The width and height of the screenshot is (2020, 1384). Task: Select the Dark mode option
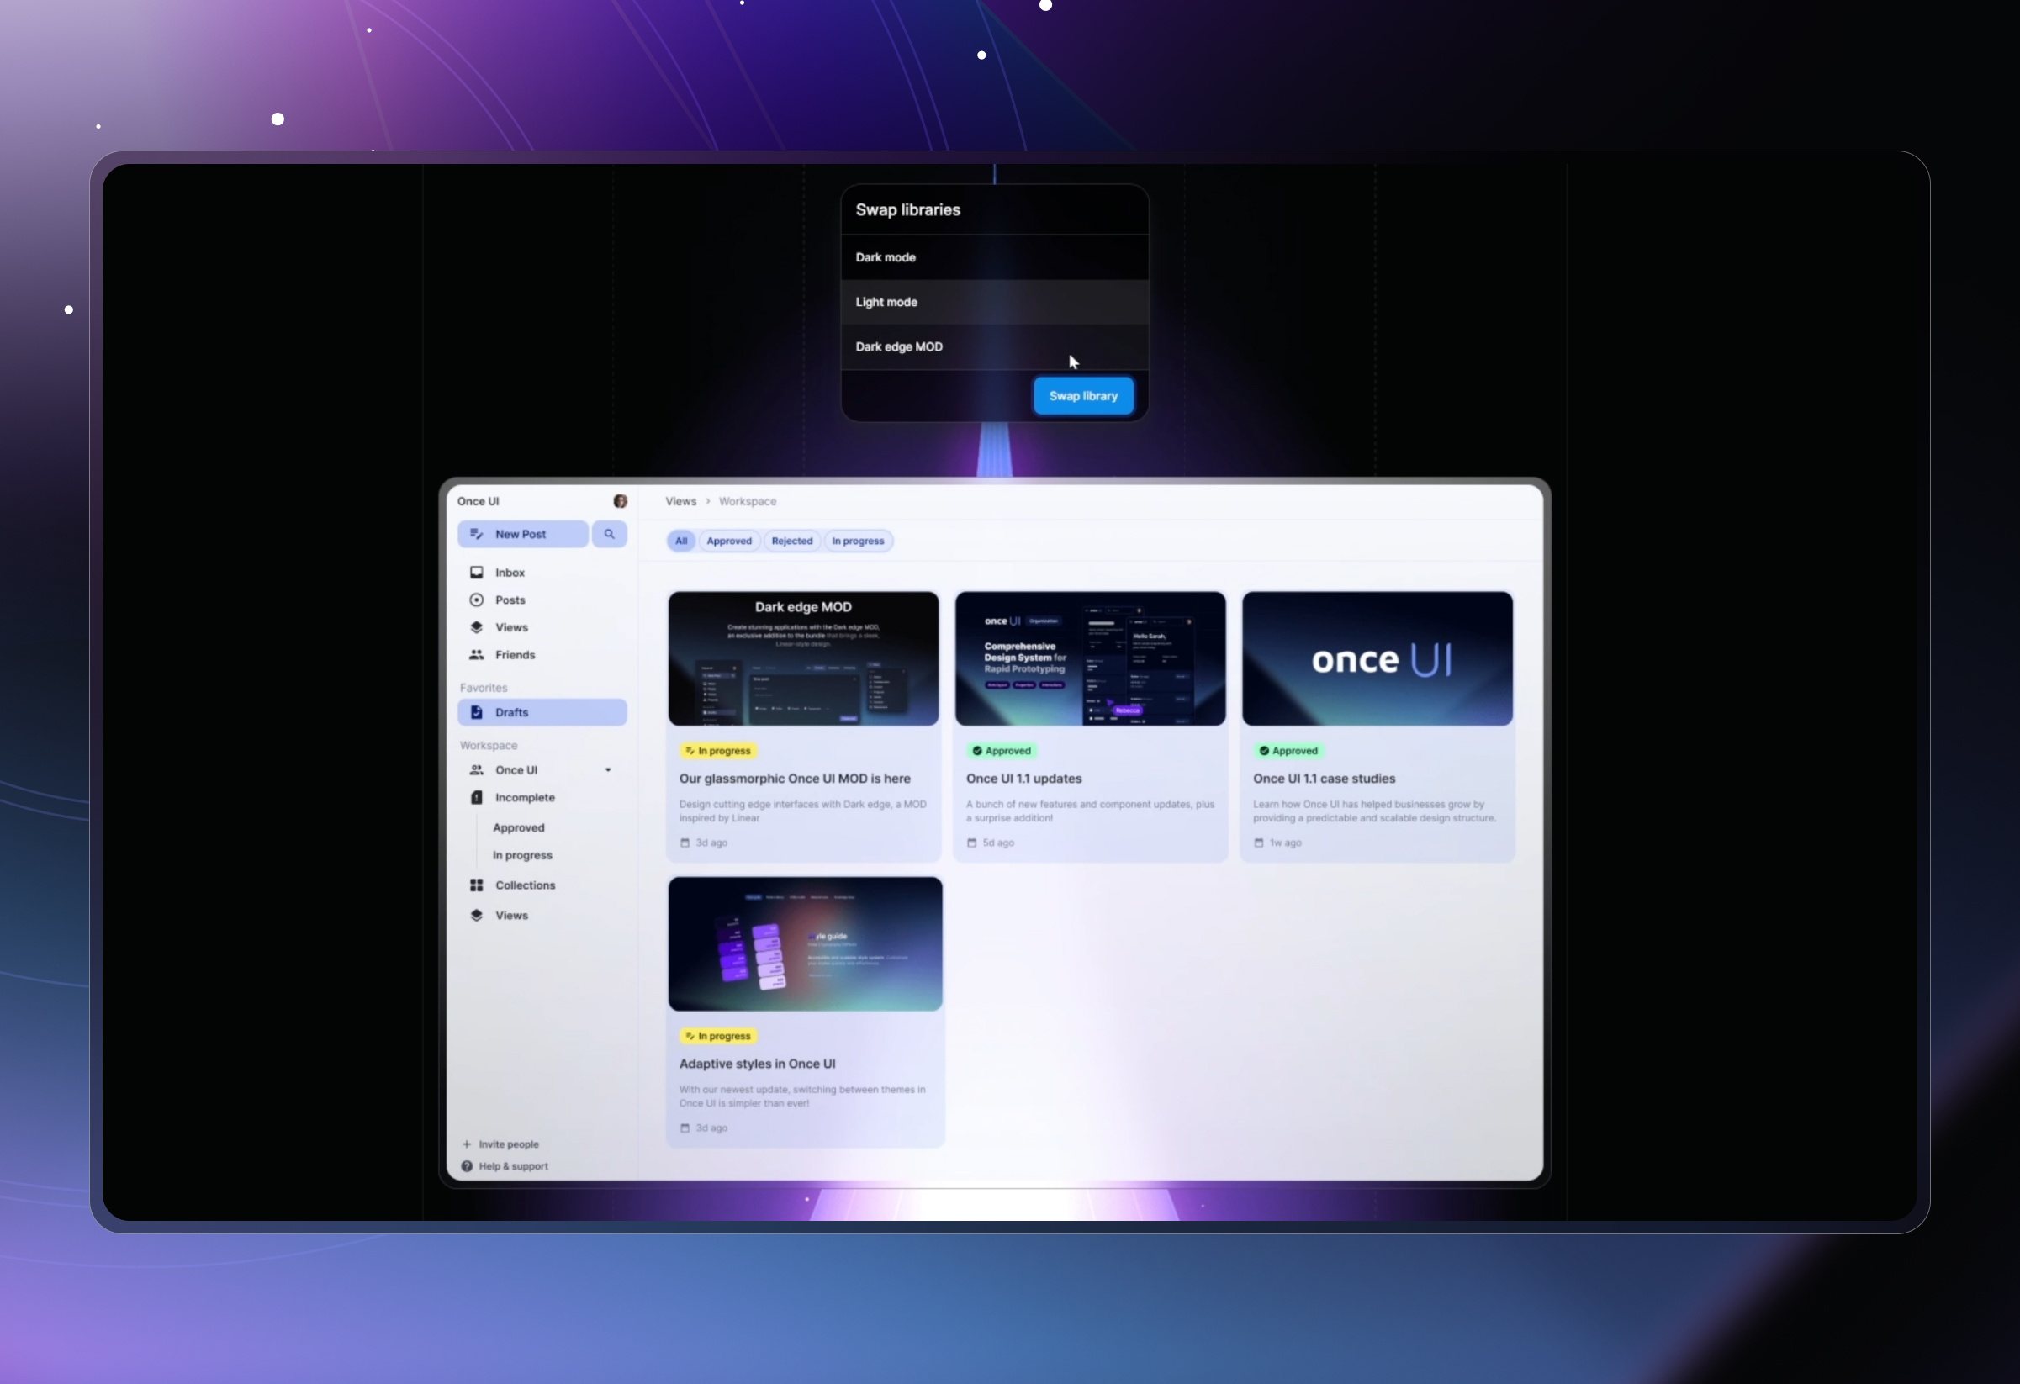[x=993, y=257]
